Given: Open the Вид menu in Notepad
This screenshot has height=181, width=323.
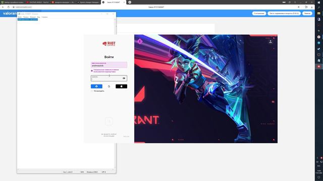Looking at the screenshot, I should click(38, 17).
